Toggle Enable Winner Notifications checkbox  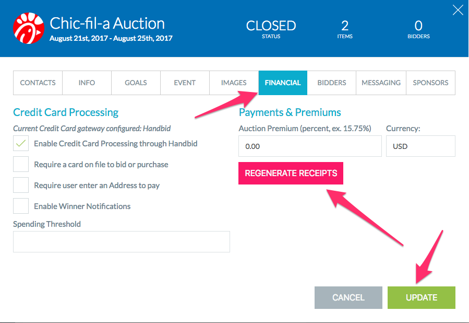(x=21, y=206)
